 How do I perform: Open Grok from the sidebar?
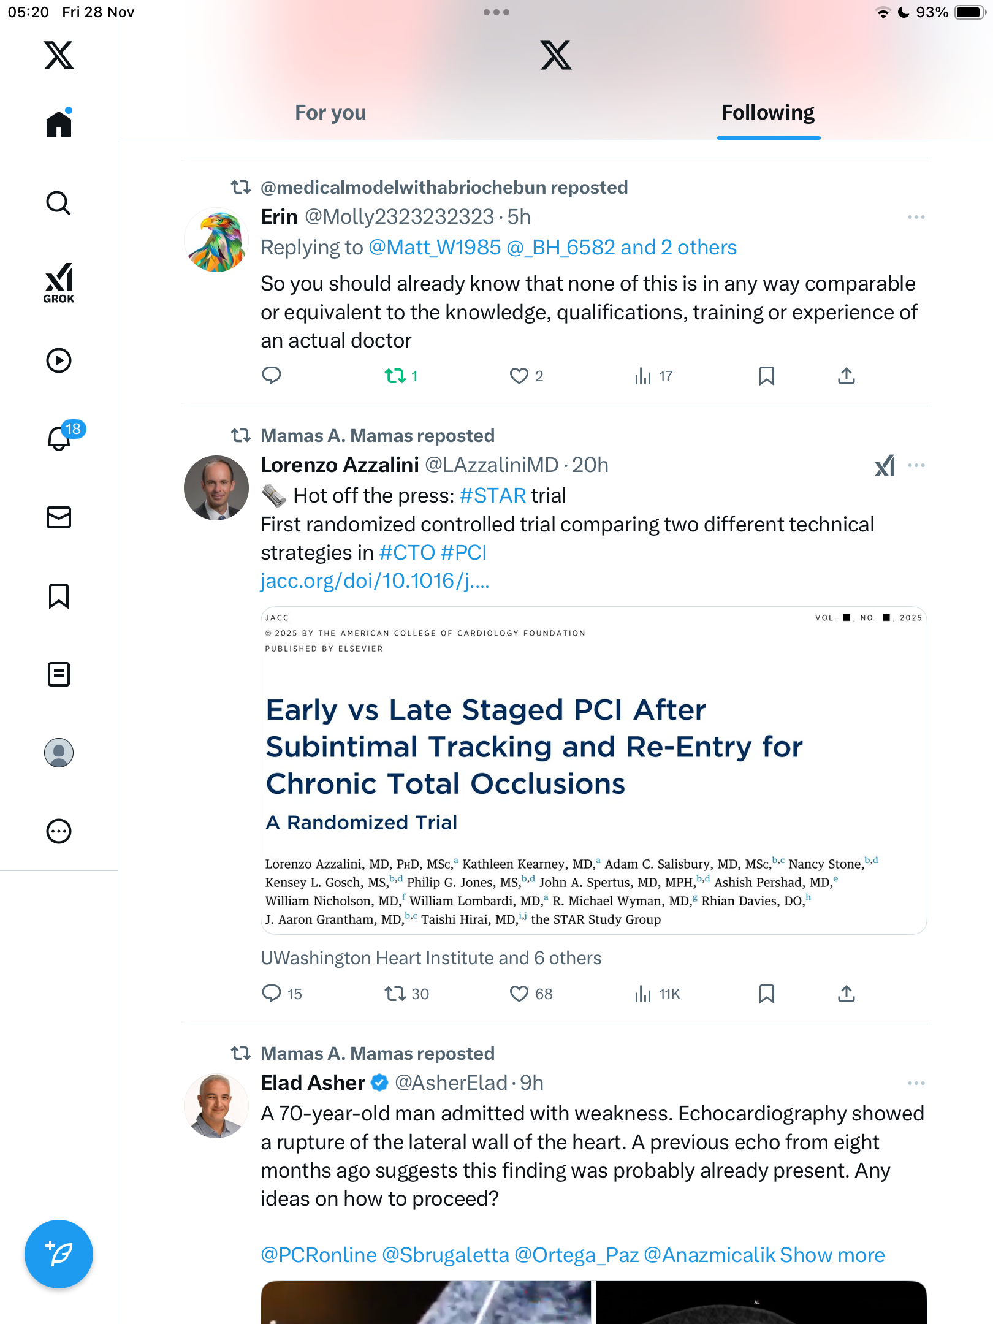59,283
